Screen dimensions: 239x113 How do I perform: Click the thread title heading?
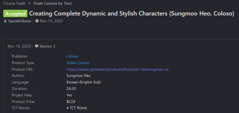click(x=131, y=14)
